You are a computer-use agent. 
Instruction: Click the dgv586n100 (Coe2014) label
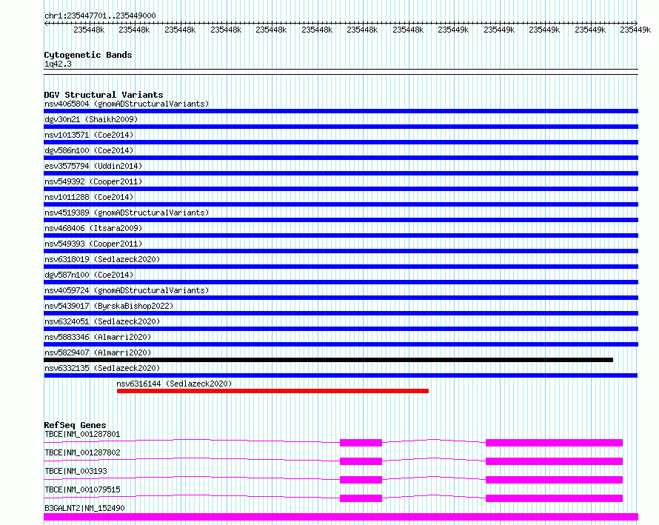click(x=89, y=150)
